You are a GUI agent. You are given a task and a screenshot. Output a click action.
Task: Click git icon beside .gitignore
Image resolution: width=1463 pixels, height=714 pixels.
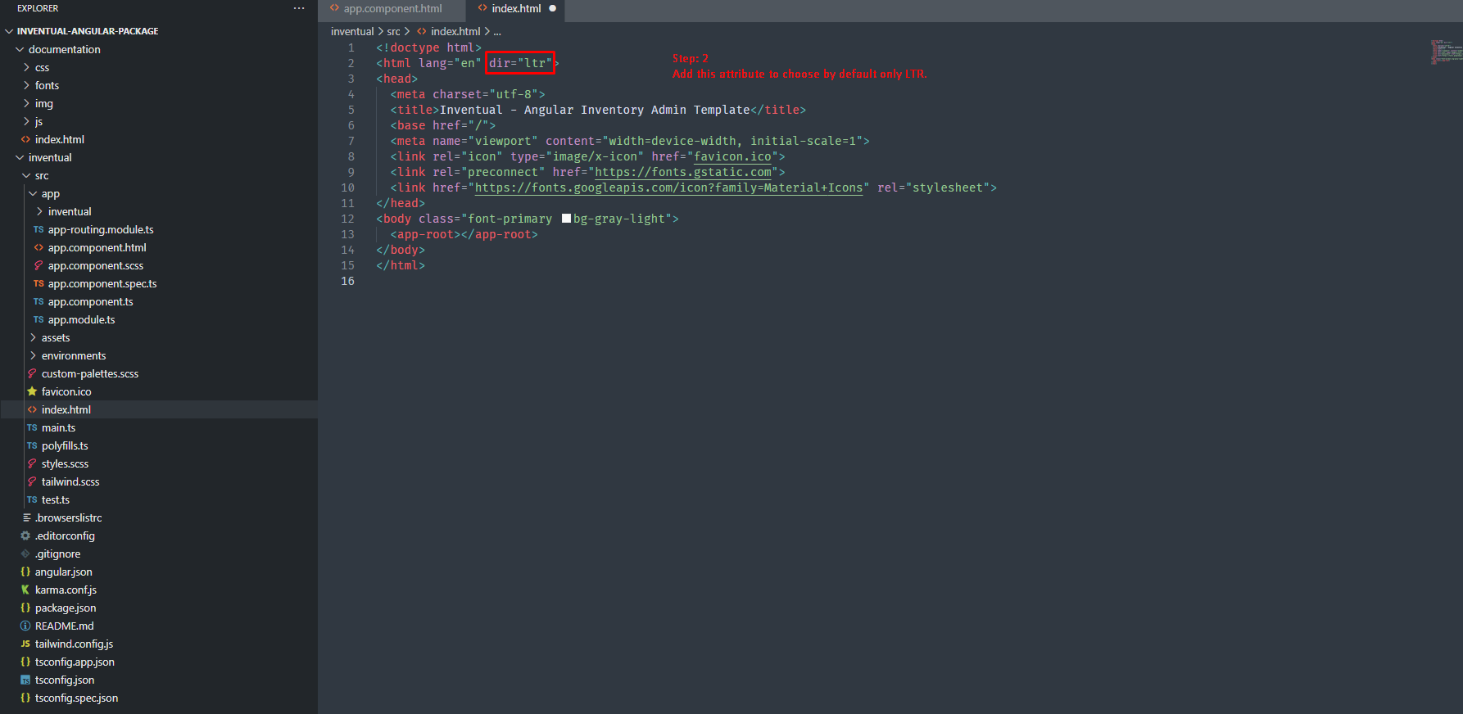(x=25, y=554)
